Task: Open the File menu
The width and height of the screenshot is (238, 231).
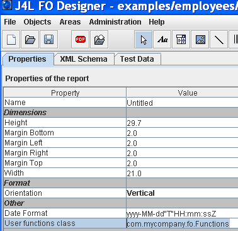Action: point(10,22)
